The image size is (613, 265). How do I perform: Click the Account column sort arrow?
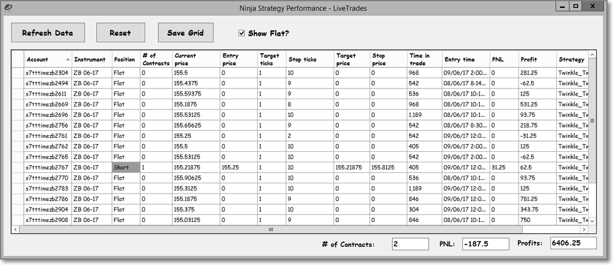[x=67, y=59]
